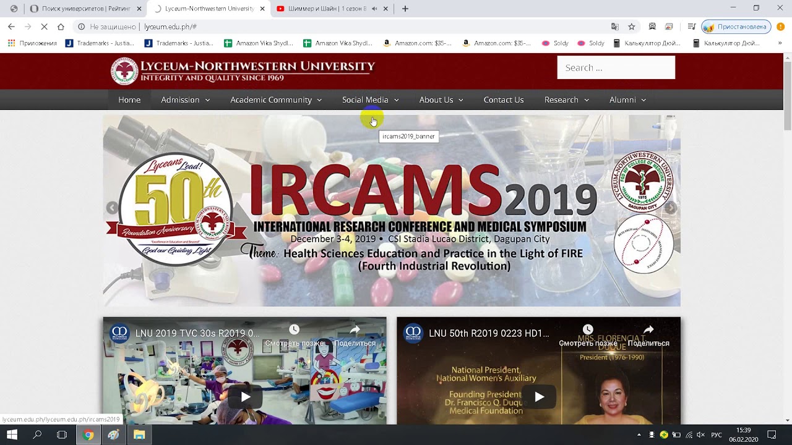The height and width of the screenshot is (445, 792).
Task: Close the Lyceum-Northwestern University tab
Action: click(263, 9)
